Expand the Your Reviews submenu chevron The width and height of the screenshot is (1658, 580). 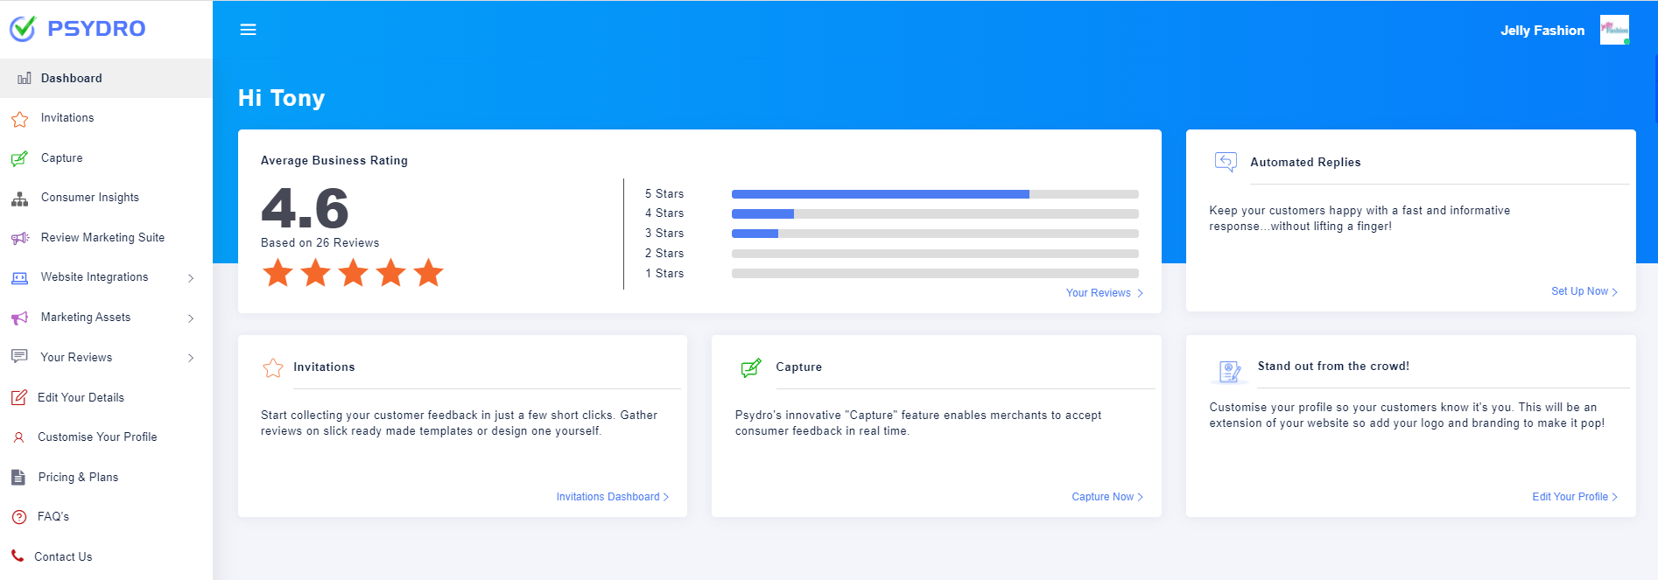[191, 358]
